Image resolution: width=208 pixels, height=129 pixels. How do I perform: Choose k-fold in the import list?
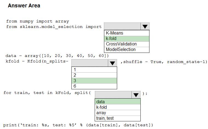[127, 39]
